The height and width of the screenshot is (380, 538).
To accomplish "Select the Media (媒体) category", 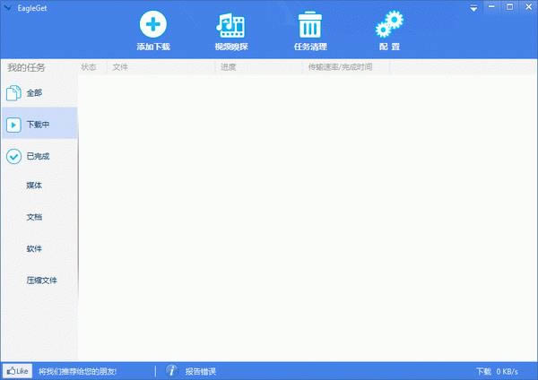I will click(x=34, y=186).
